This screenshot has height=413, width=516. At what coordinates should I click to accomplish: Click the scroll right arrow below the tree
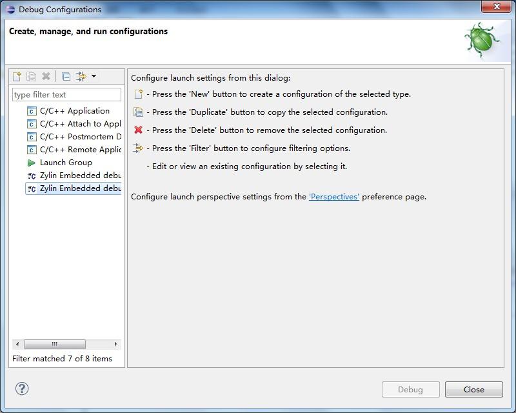[116, 344]
